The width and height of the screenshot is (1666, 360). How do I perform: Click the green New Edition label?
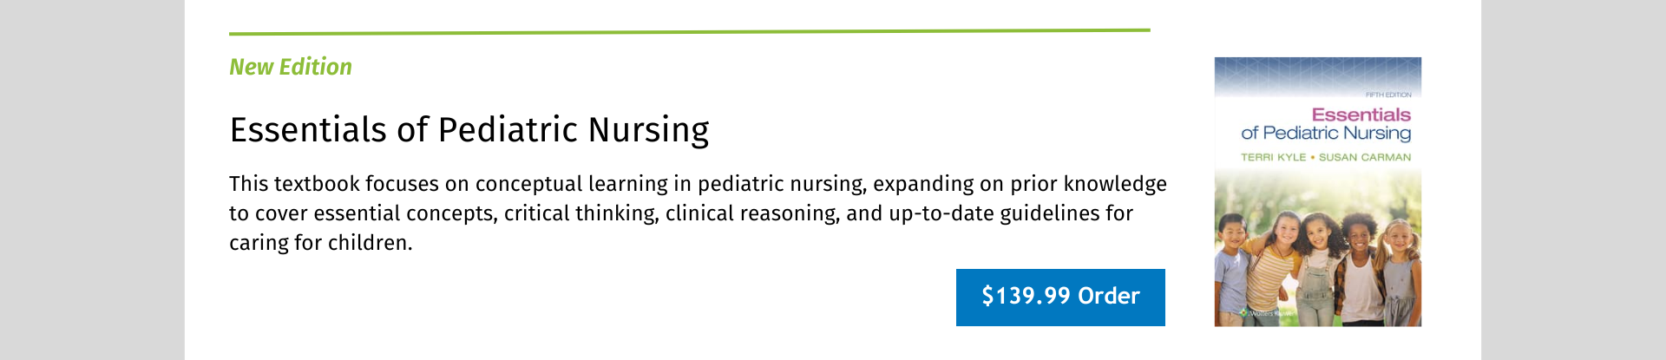(291, 67)
